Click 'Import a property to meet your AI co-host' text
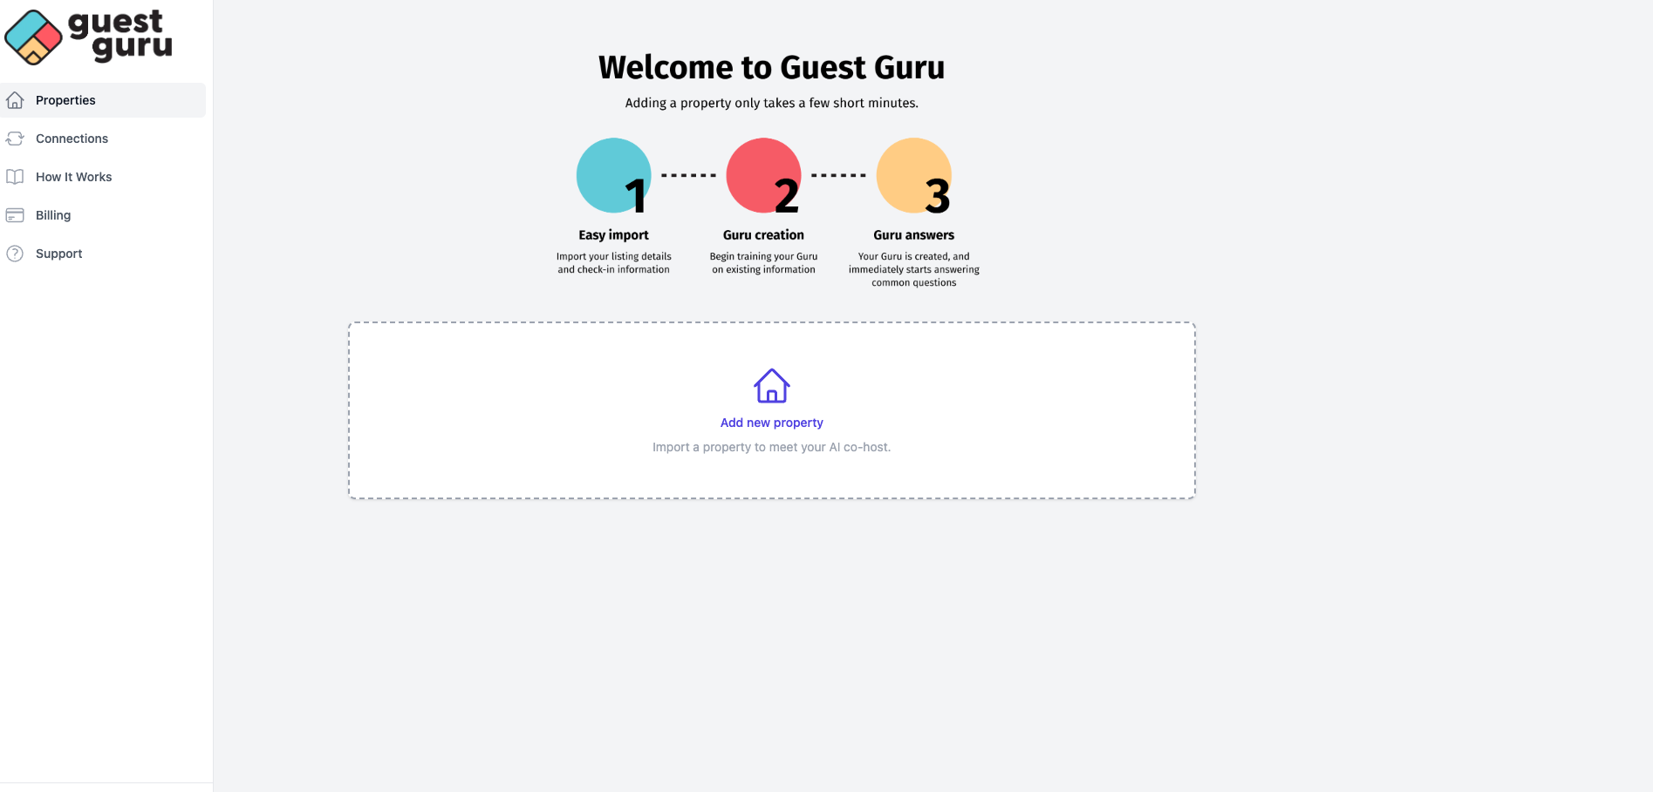 (x=772, y=447)
